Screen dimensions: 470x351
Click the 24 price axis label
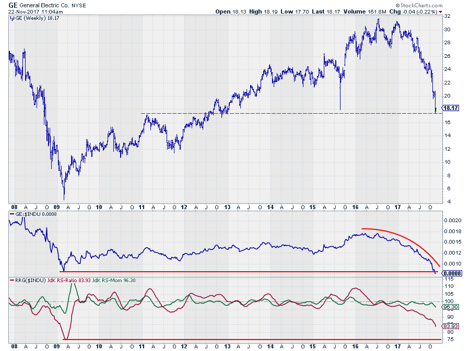[447, 69]
